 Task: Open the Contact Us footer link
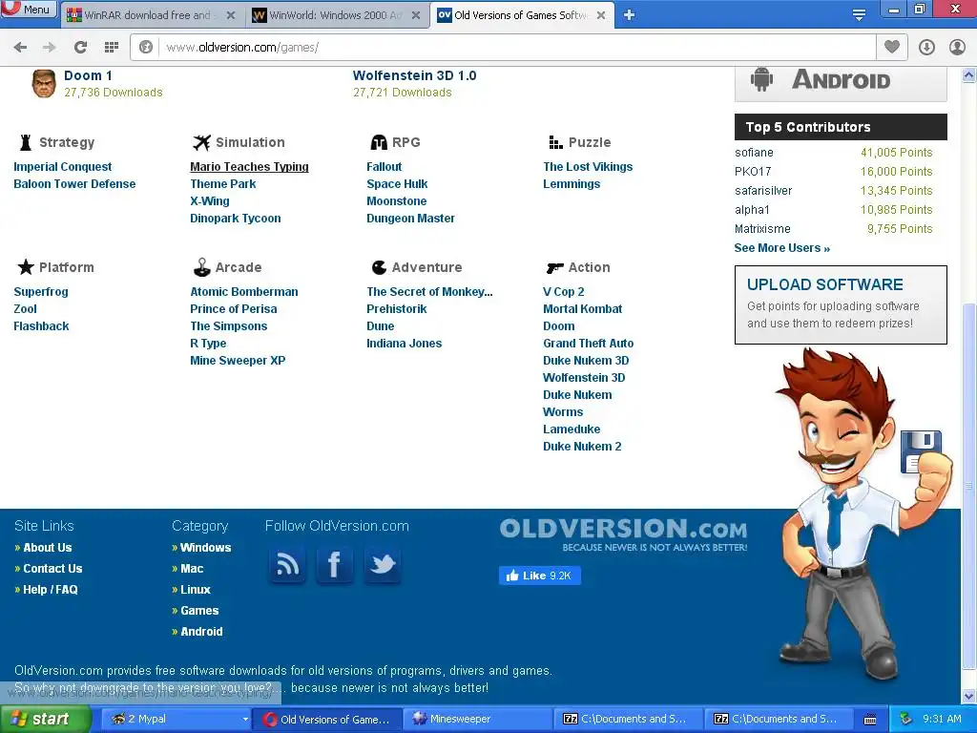point(52,569)
